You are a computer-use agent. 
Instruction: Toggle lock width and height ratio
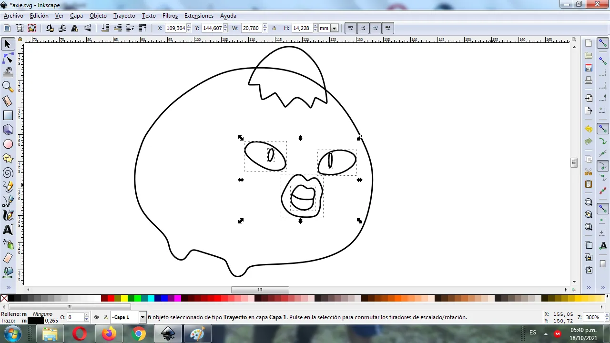tap(274, 28)
